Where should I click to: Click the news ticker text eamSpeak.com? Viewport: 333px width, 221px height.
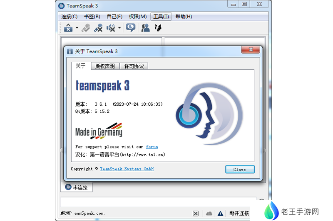point(89,214)
